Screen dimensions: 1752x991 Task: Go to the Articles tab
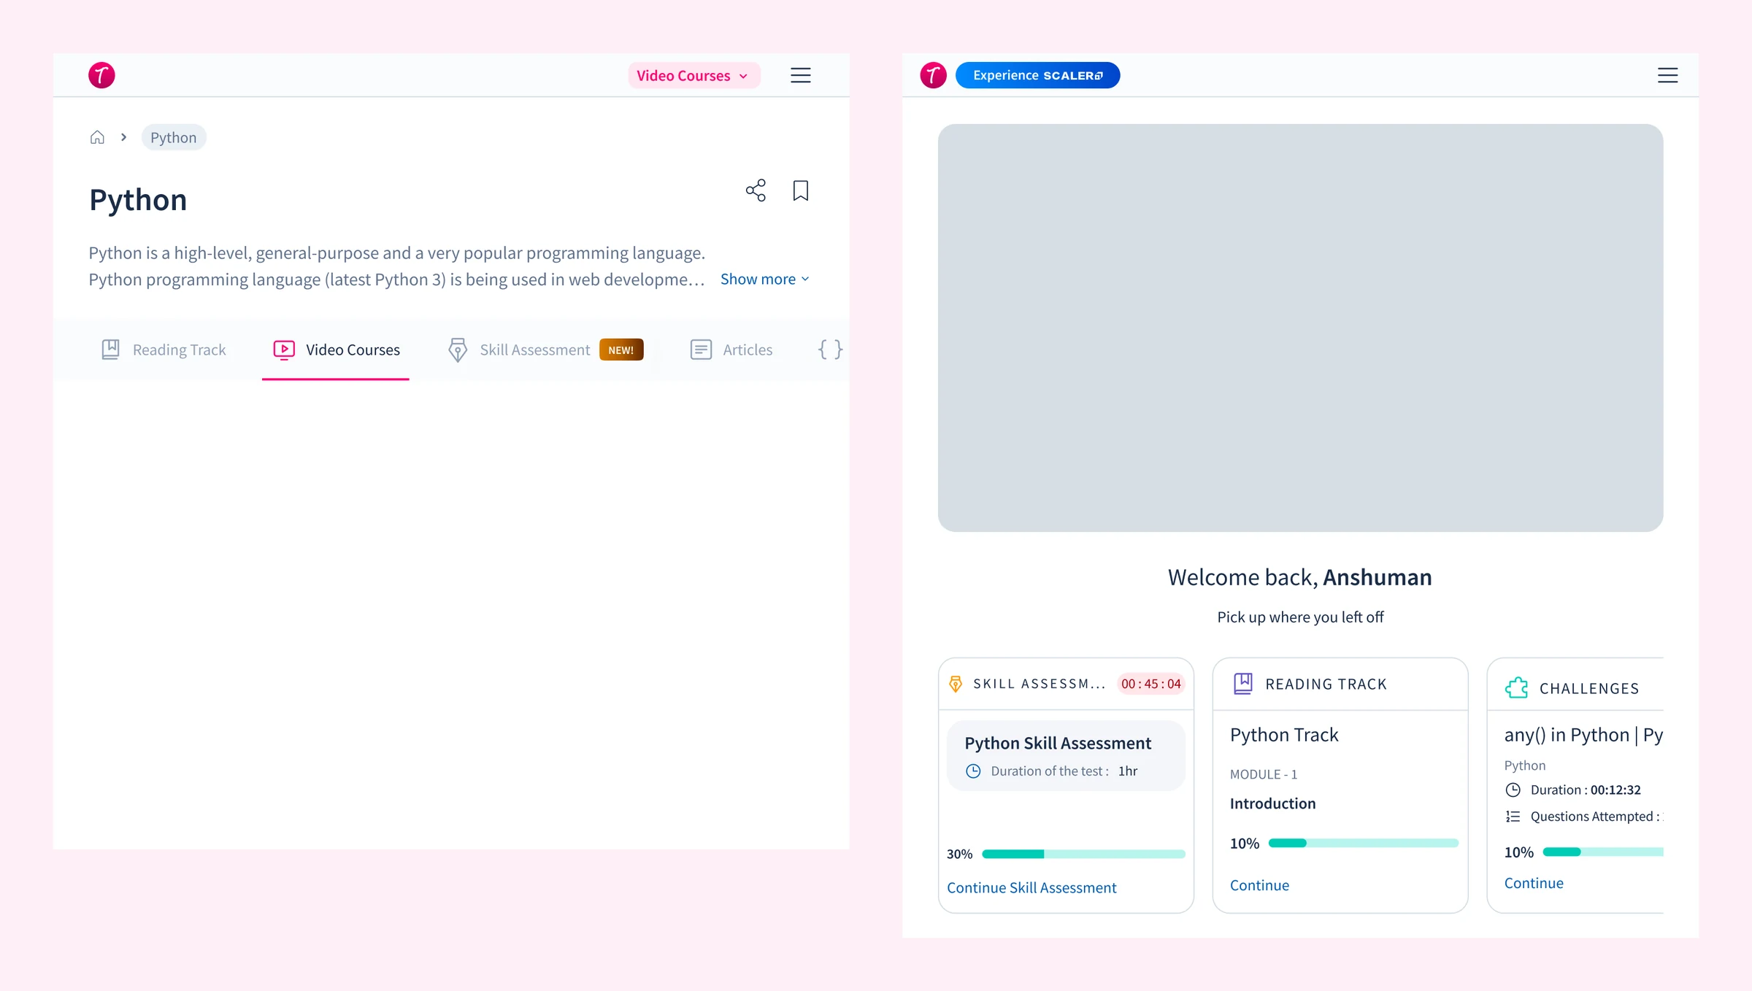tap(731, 350)
